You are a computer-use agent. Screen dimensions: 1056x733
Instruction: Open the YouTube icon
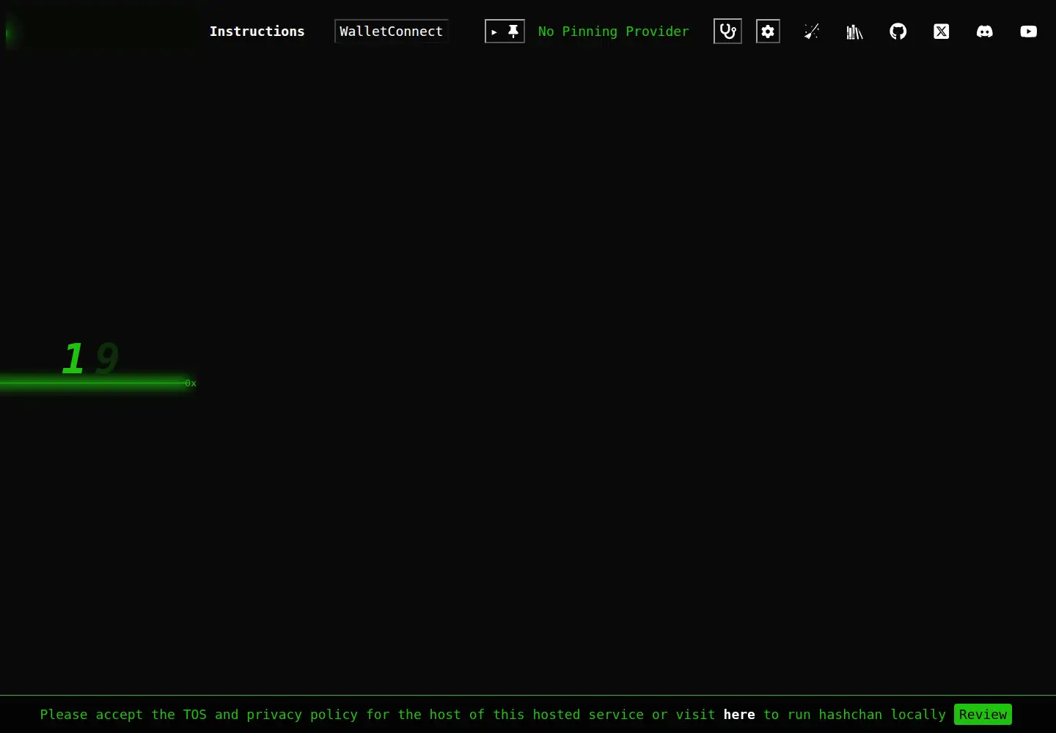click(x=1028, y=32)
